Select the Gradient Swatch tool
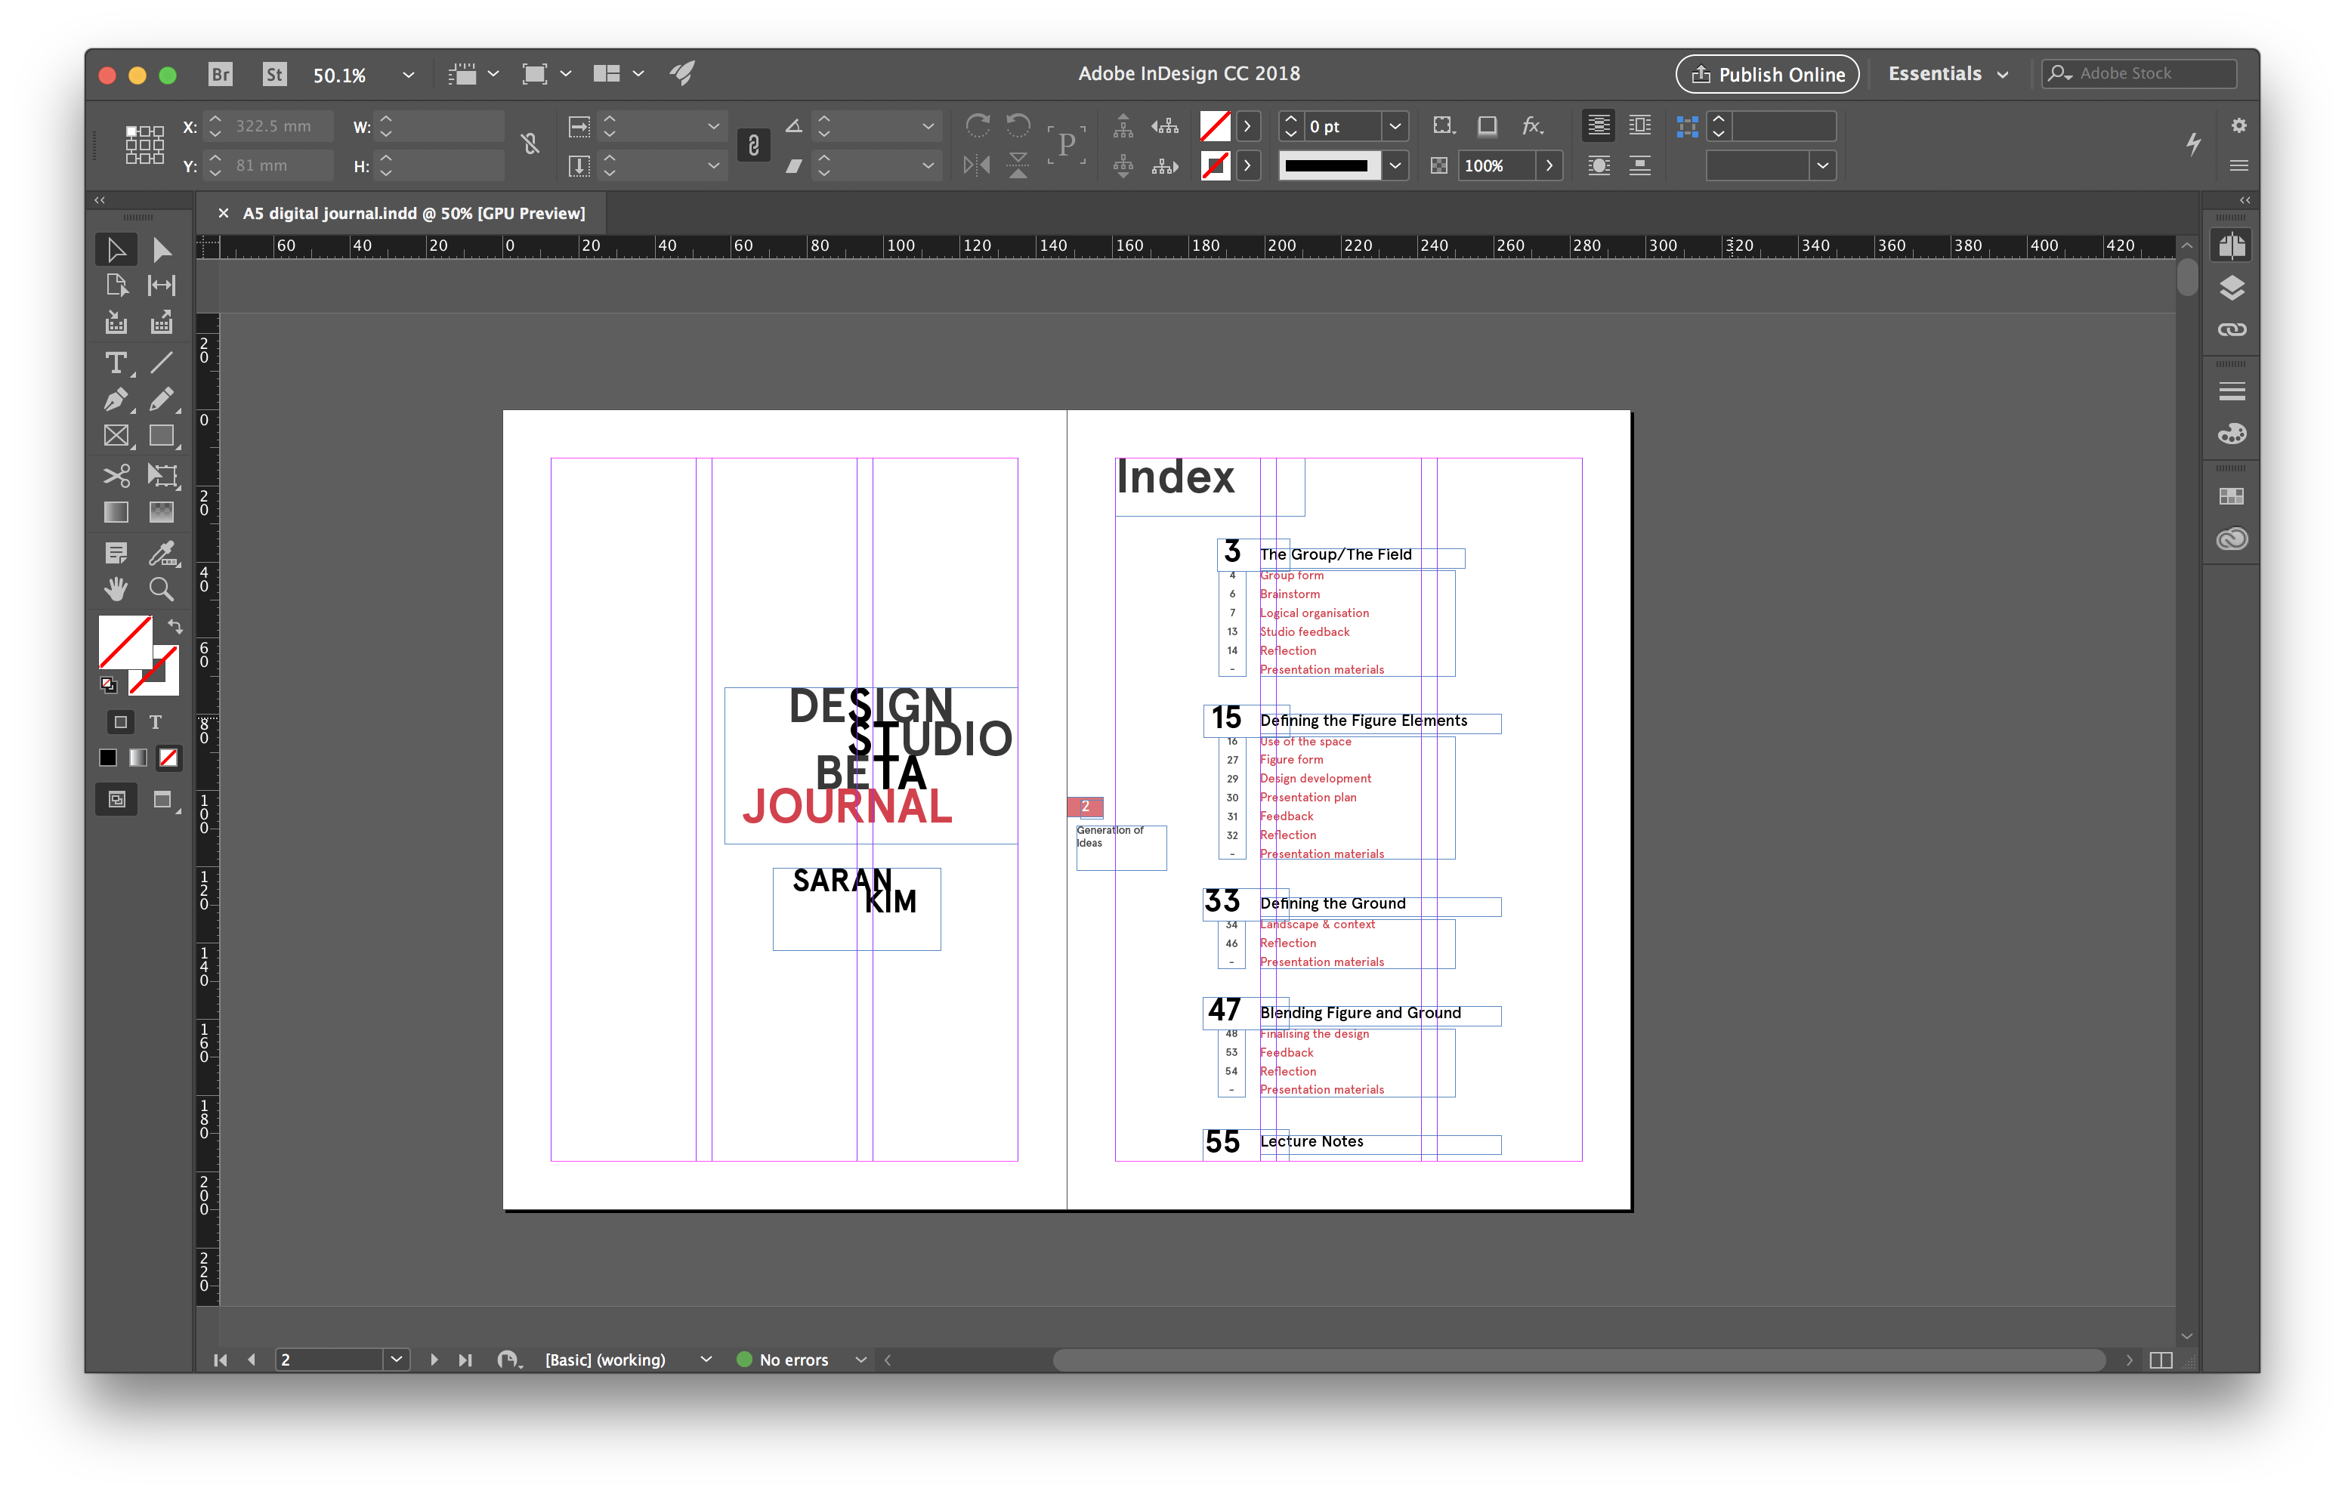 (116, 512)
